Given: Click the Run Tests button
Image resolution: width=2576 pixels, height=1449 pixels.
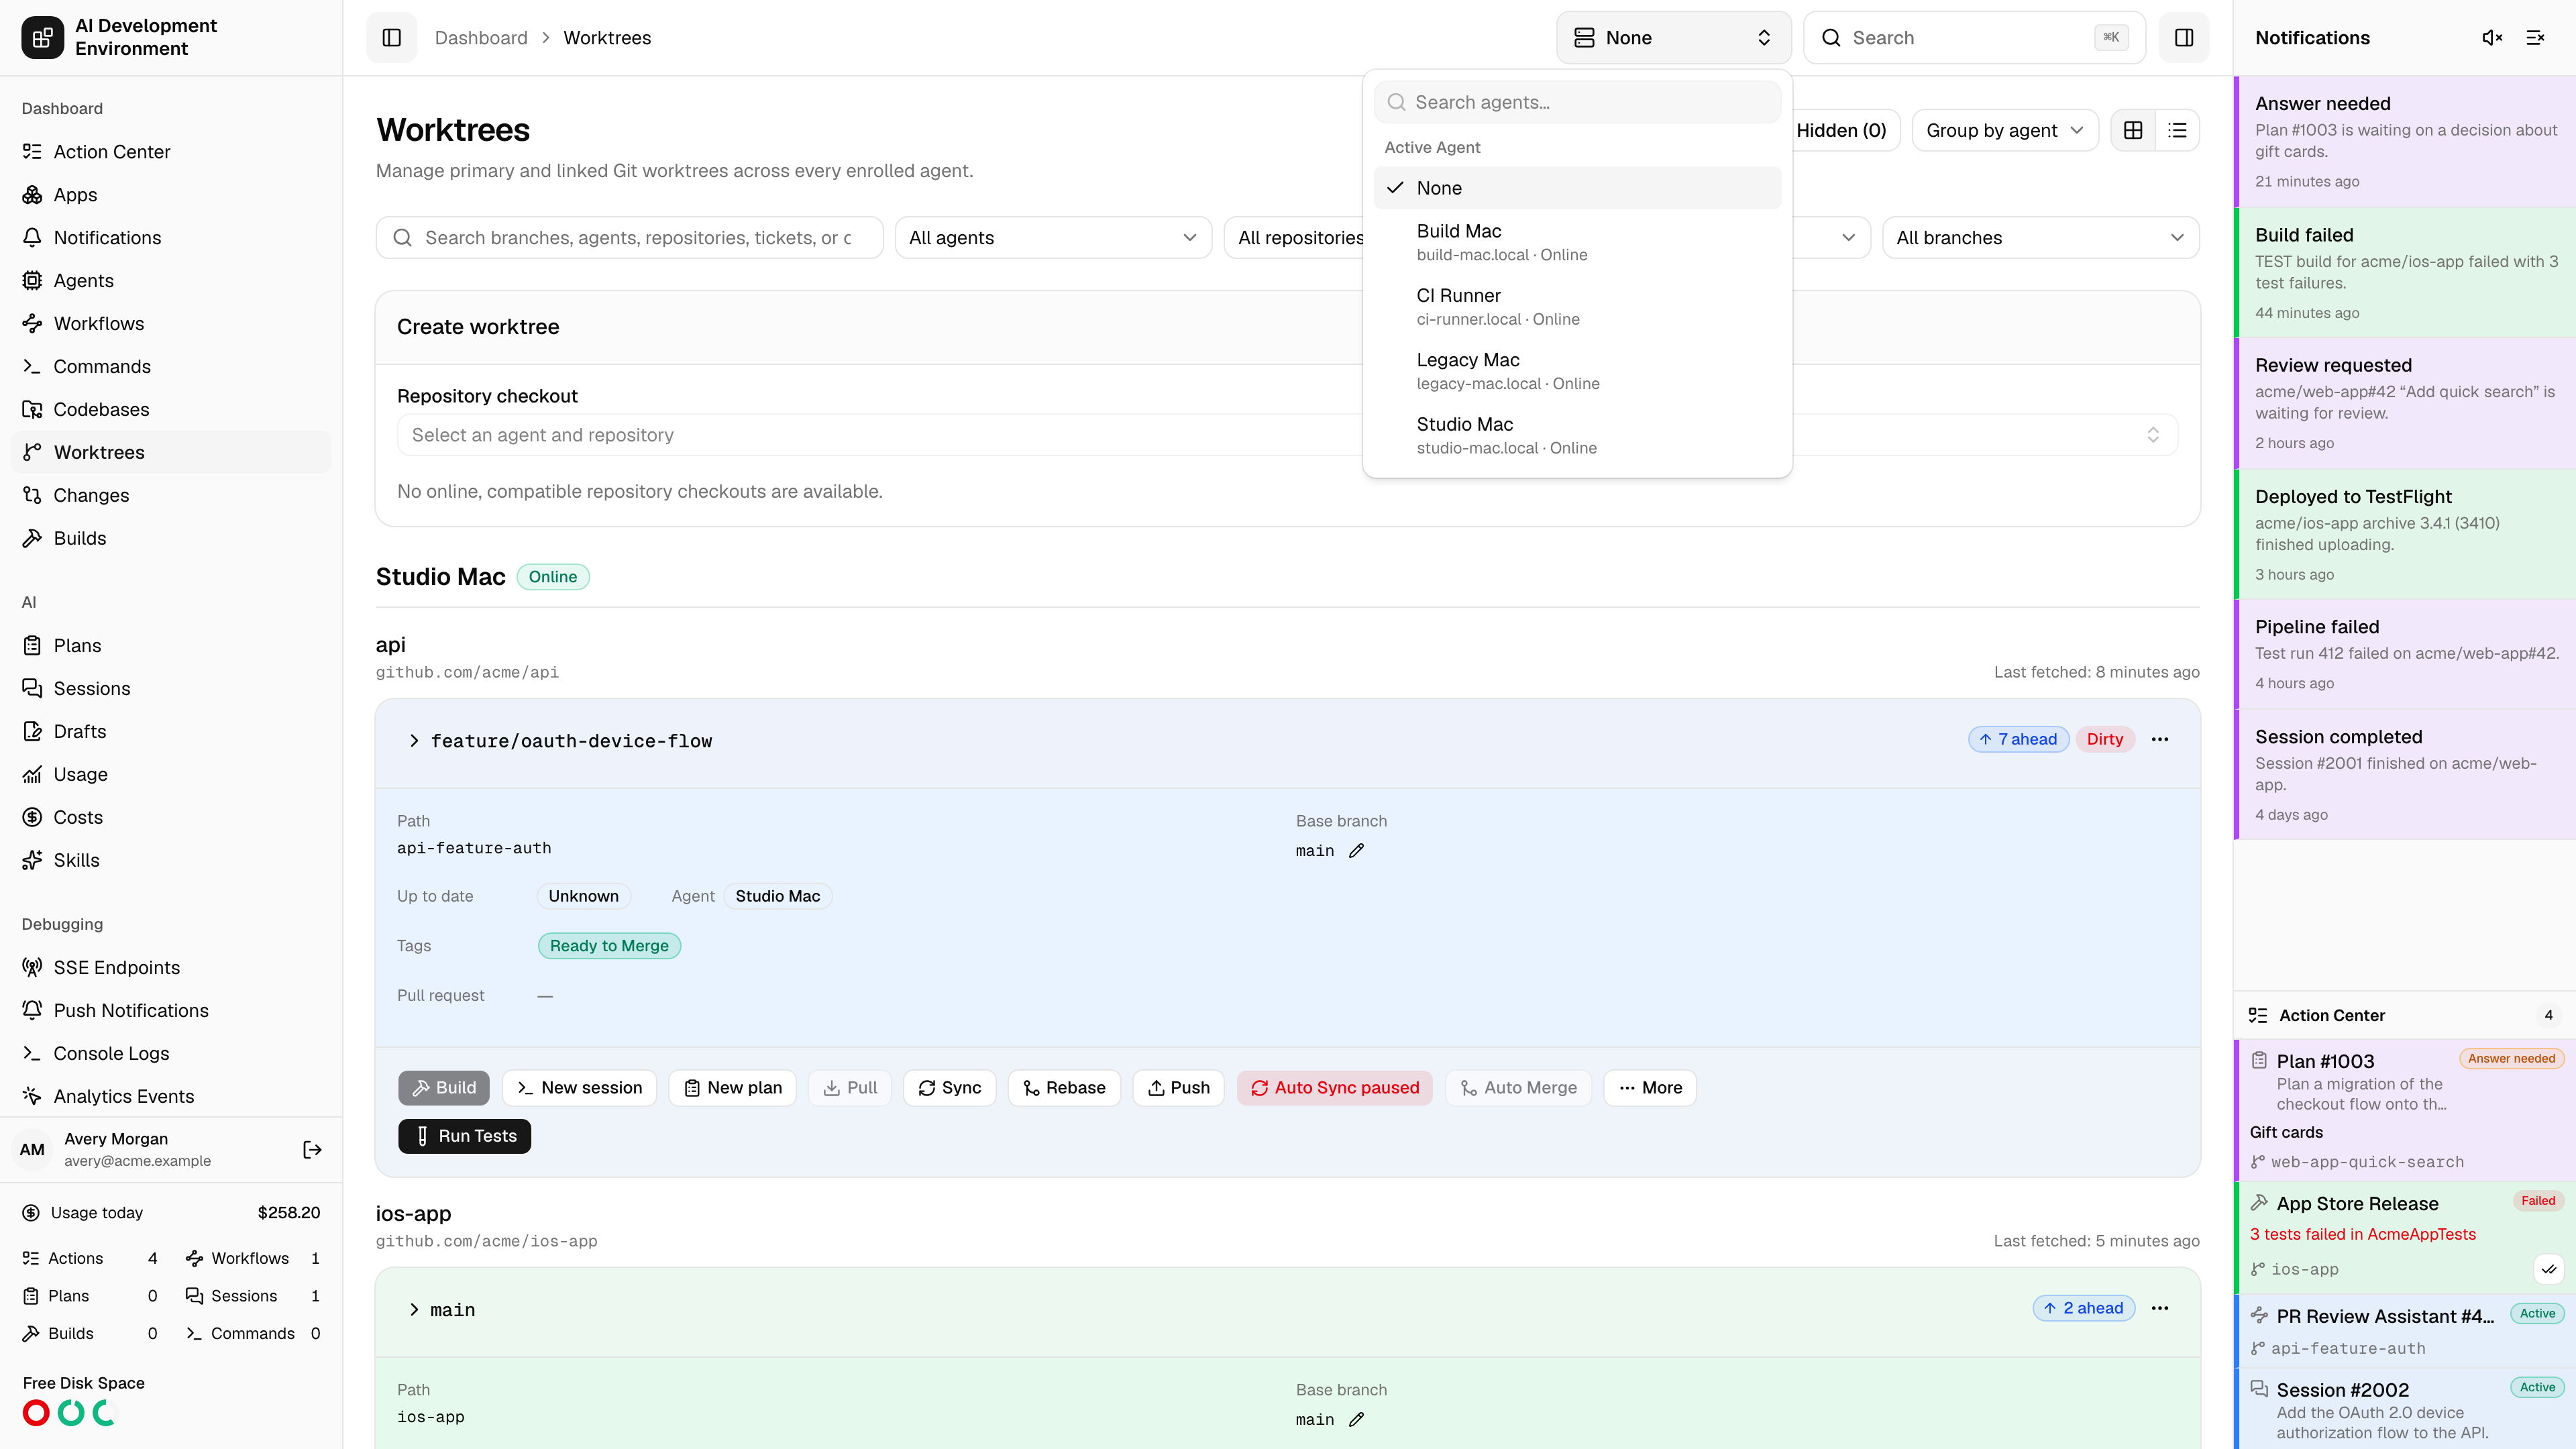Looking at the screenshot, I should (465, 1136).
